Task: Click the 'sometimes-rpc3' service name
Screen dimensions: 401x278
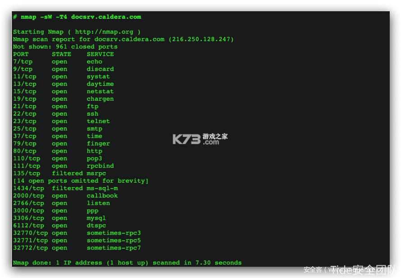Action: pos(114,233)
